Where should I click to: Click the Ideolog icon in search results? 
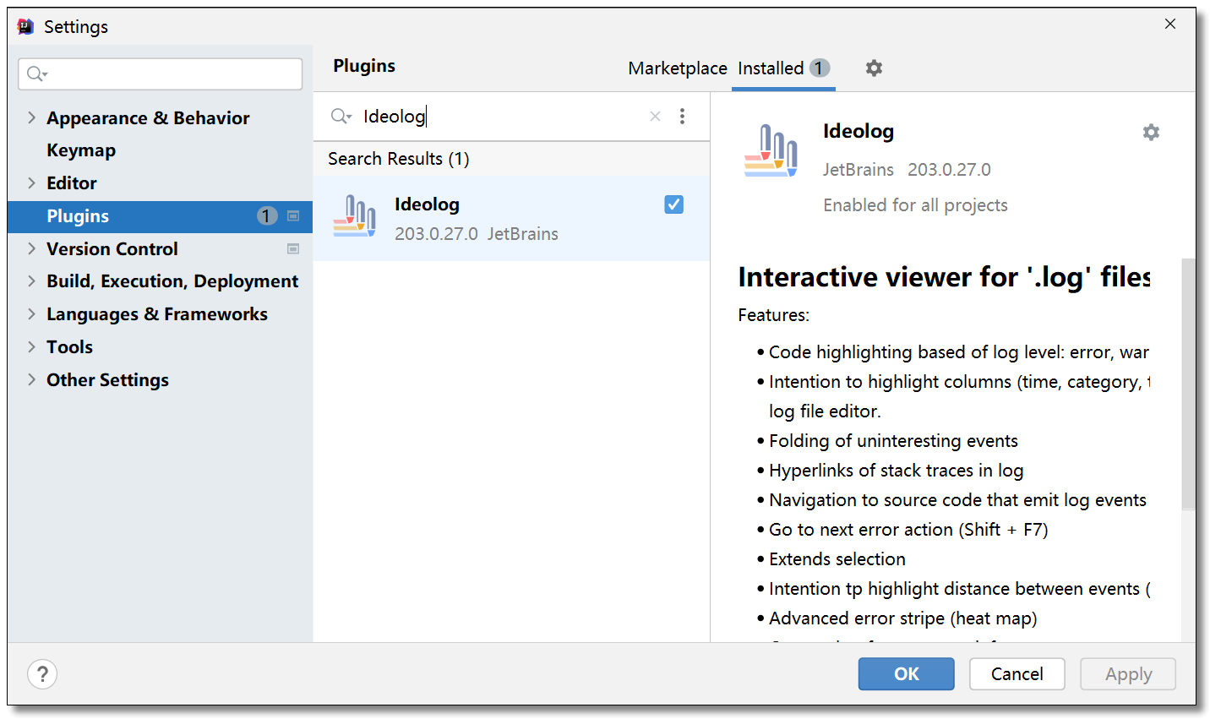pos(354,216)
